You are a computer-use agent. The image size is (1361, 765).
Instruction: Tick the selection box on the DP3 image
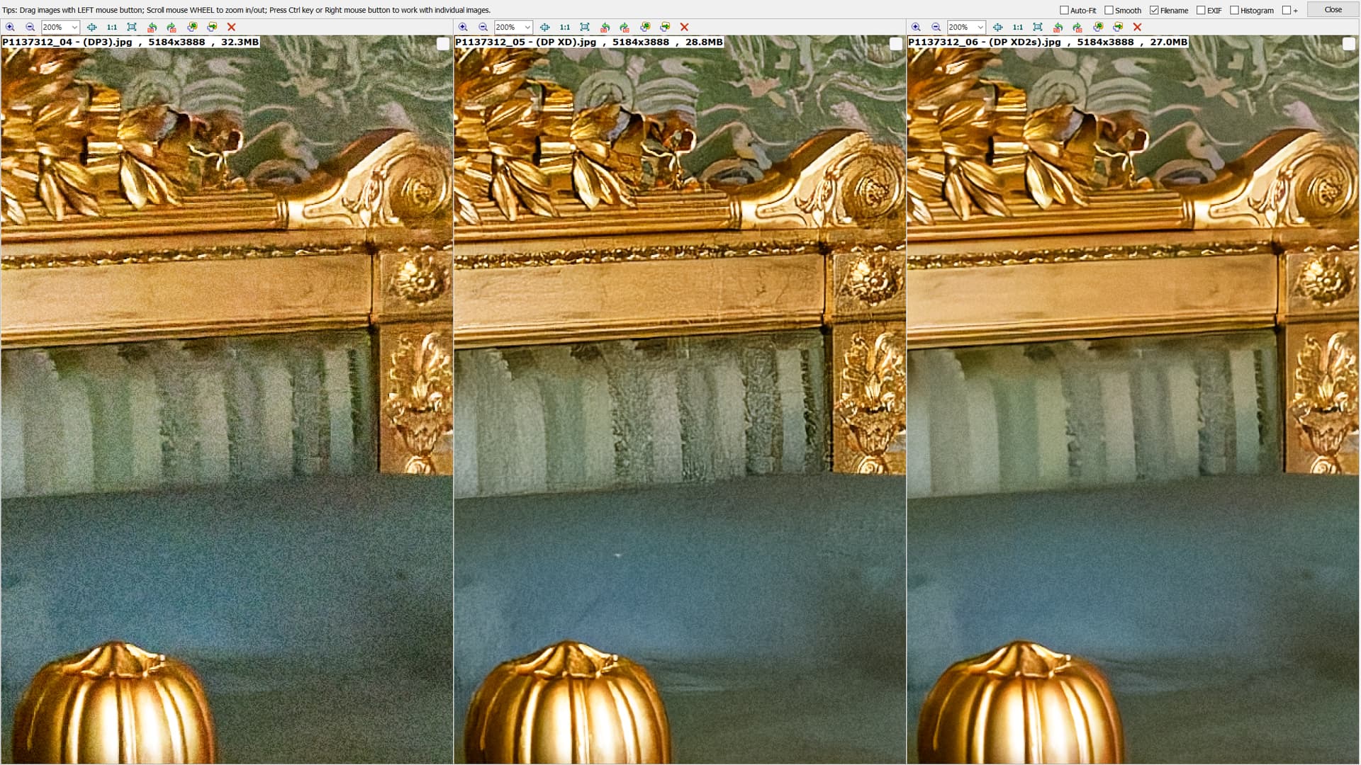pos(443,44)
